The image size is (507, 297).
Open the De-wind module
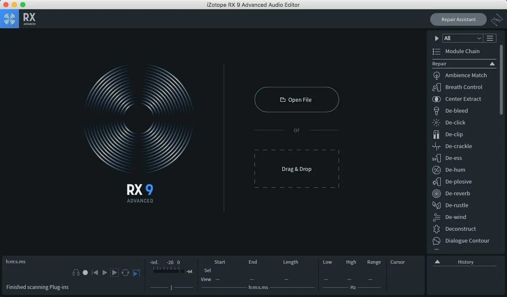pos(455,217)
